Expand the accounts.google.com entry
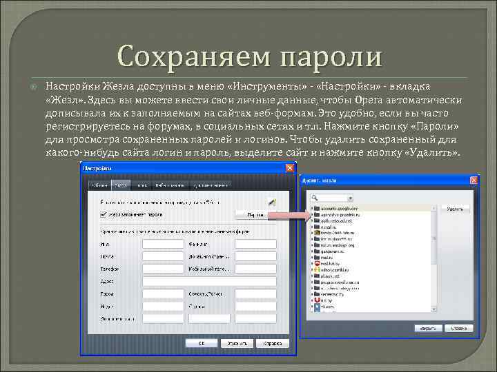The image size is (497, 372). [x=312, y=209]
